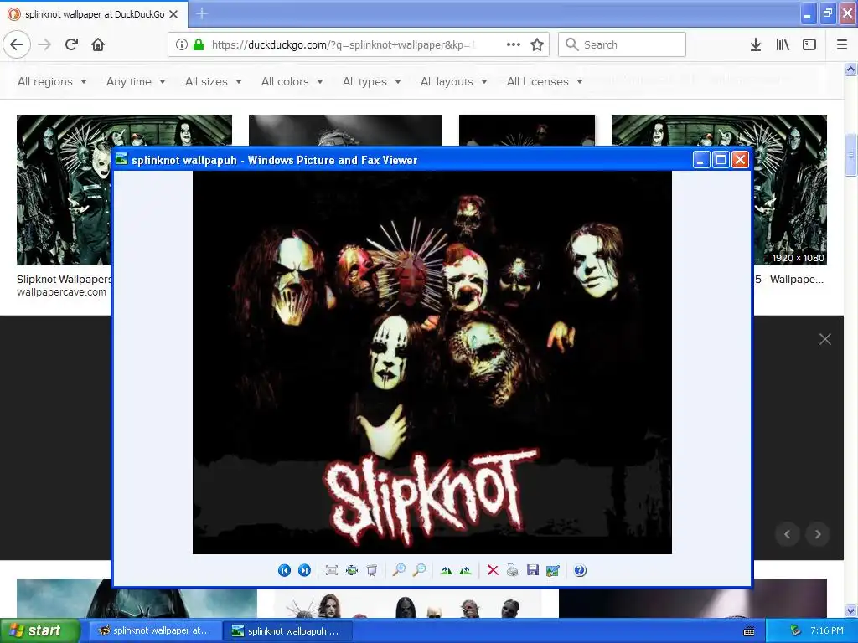The height and width of the screenshot is (643, 858).
Task: Open Firefox hamburger menu
Action: tap(842, 44)
